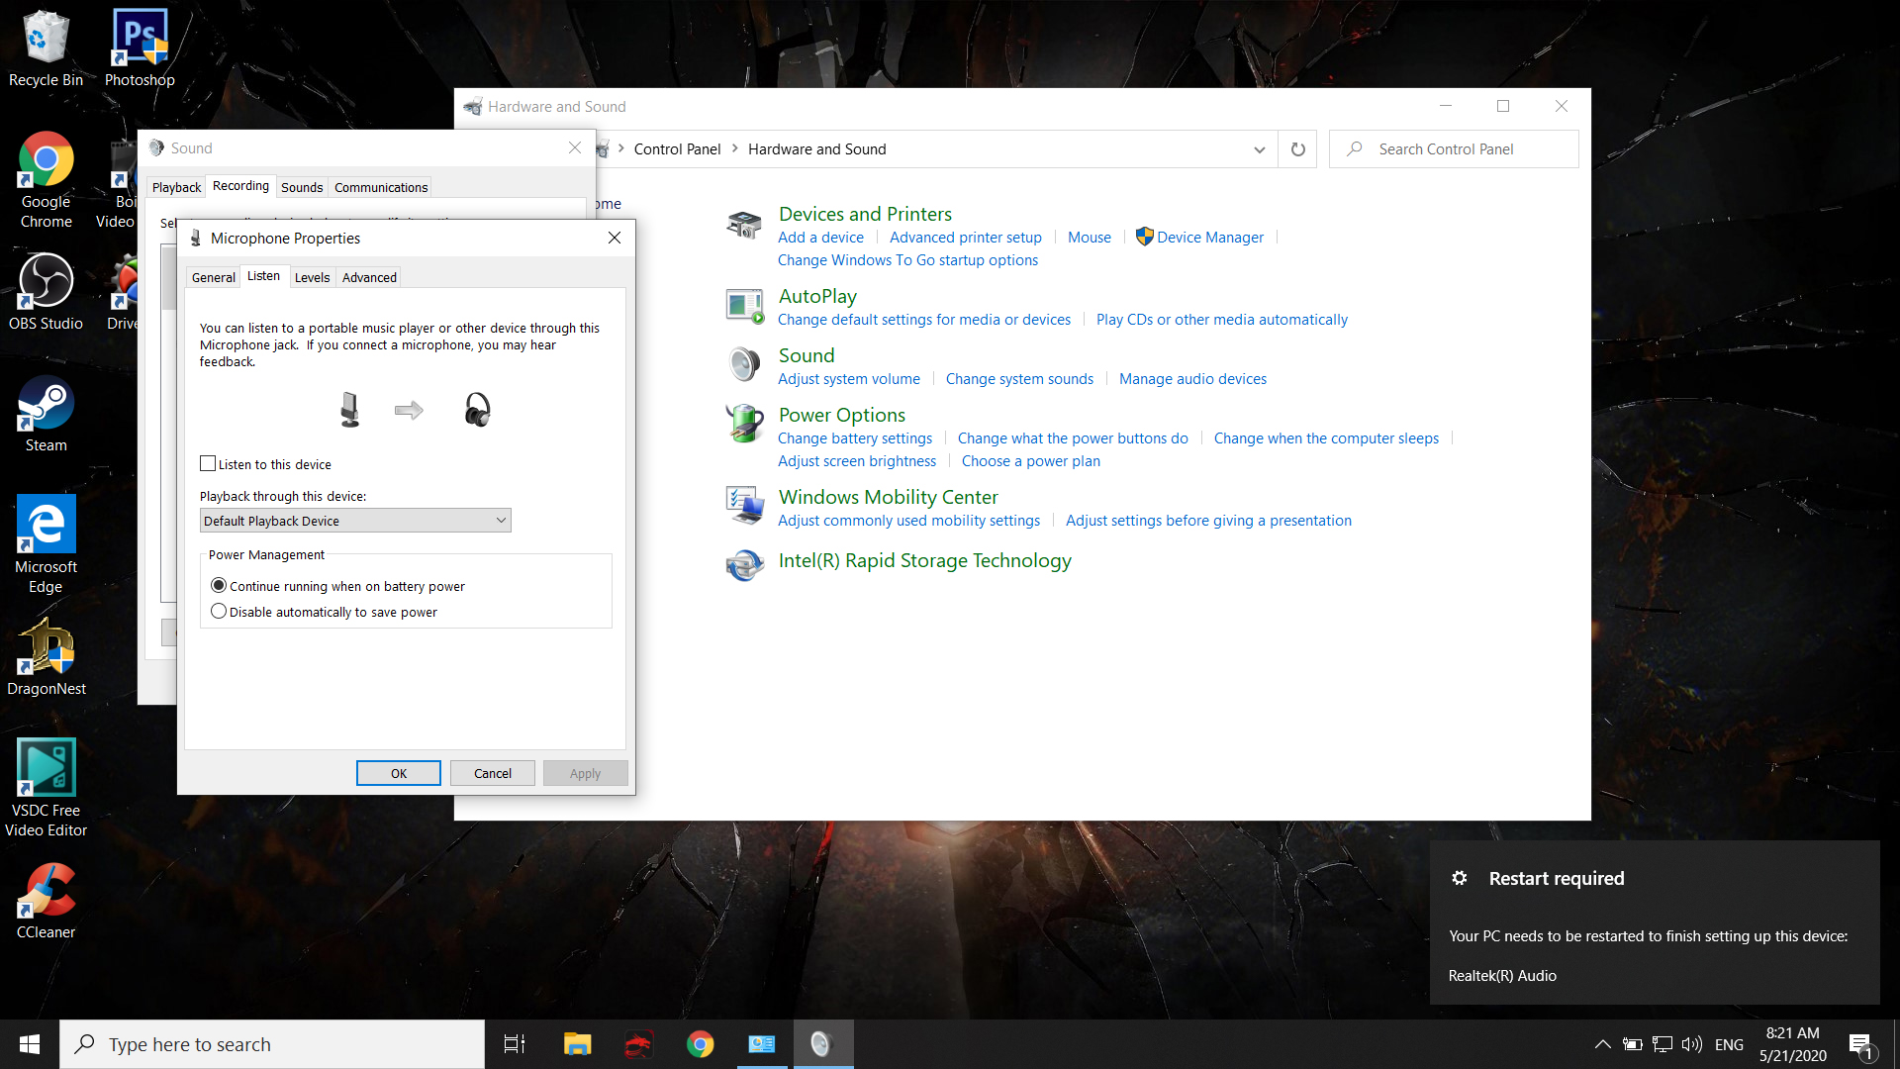Click OK in Microphone Properties

399,774
